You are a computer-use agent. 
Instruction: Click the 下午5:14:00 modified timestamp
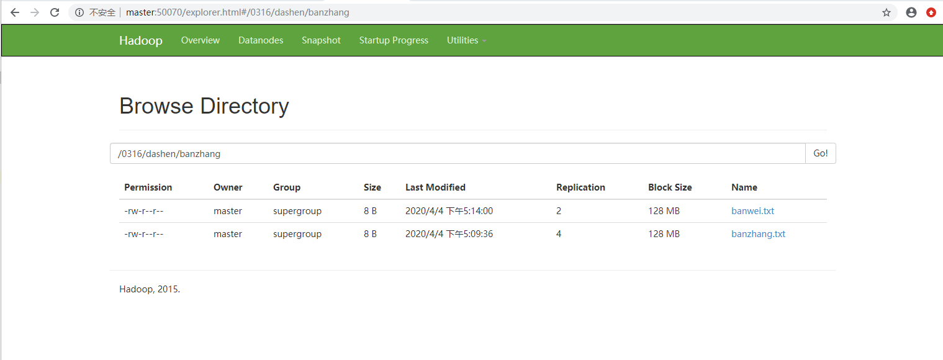pyautogui.click(x=449, y=211)
